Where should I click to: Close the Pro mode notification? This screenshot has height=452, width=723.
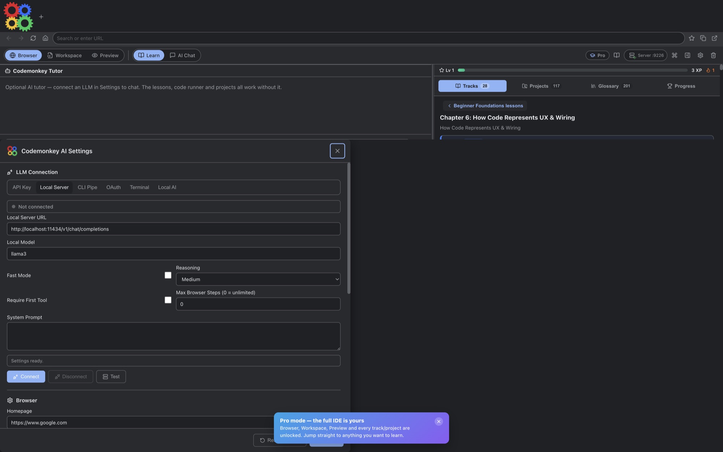click(438, 421)
